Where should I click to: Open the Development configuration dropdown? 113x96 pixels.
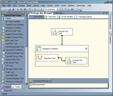(x=58, y=9)
